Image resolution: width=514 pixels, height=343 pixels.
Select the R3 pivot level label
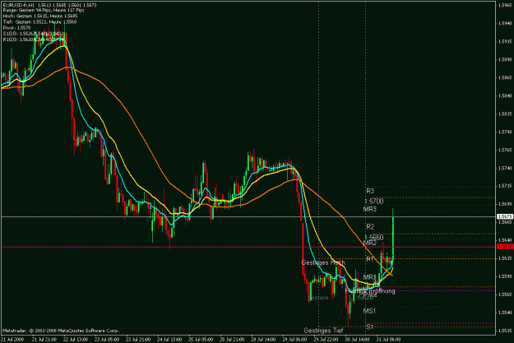tap(370, 191)
